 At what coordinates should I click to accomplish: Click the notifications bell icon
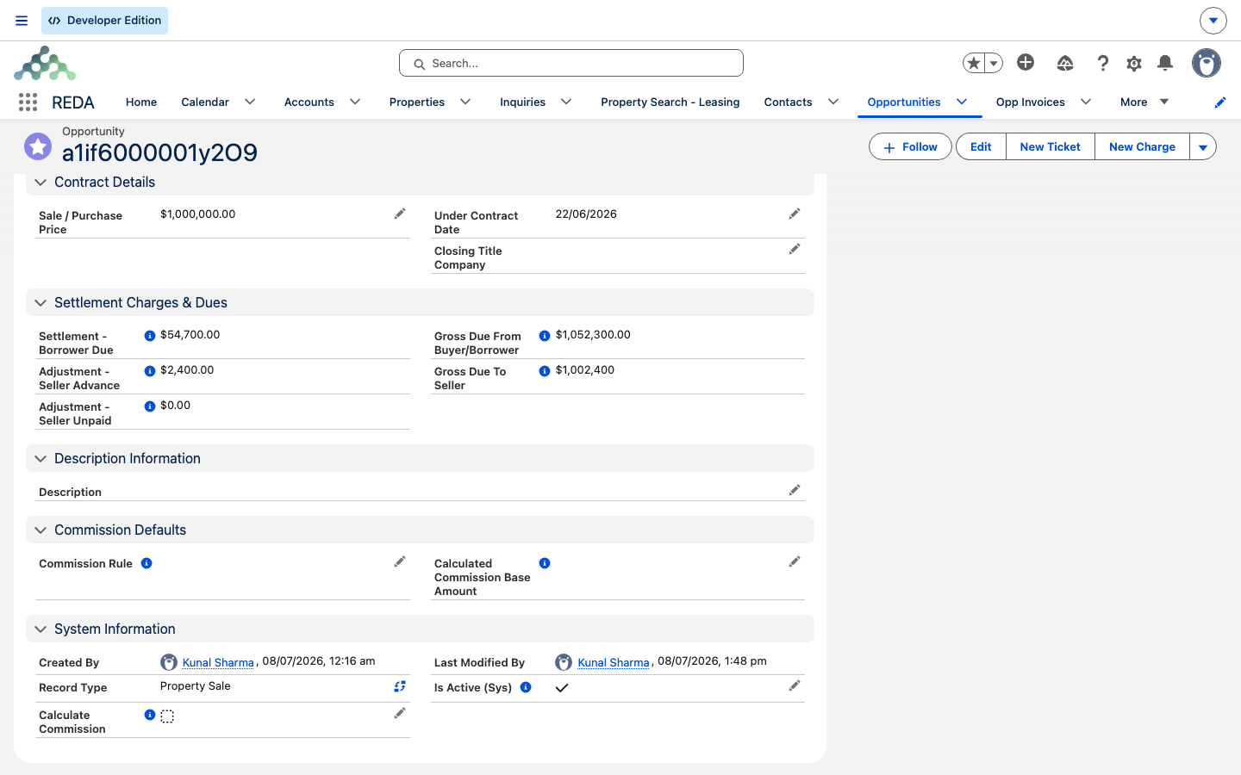1165,63
